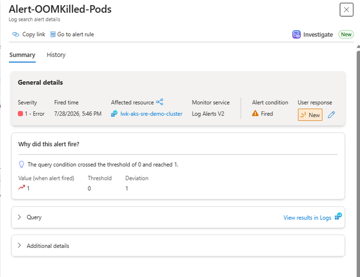Click the fired time 7/28/2026, 5:46 PM
The image size is (360, 277).
pos(77,114)
